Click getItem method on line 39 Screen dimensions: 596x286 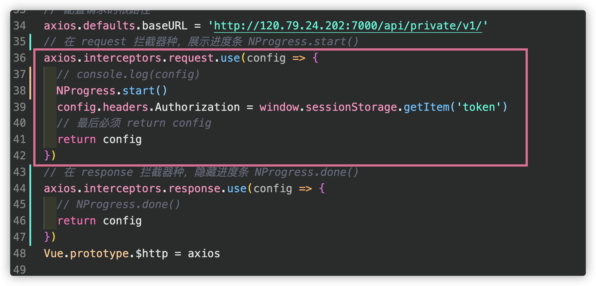click(426, 107)
